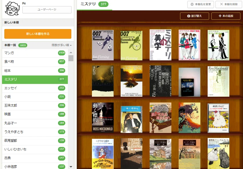
Task: Open Through a Glass Darkly book cover
Action: click(131, 154)
